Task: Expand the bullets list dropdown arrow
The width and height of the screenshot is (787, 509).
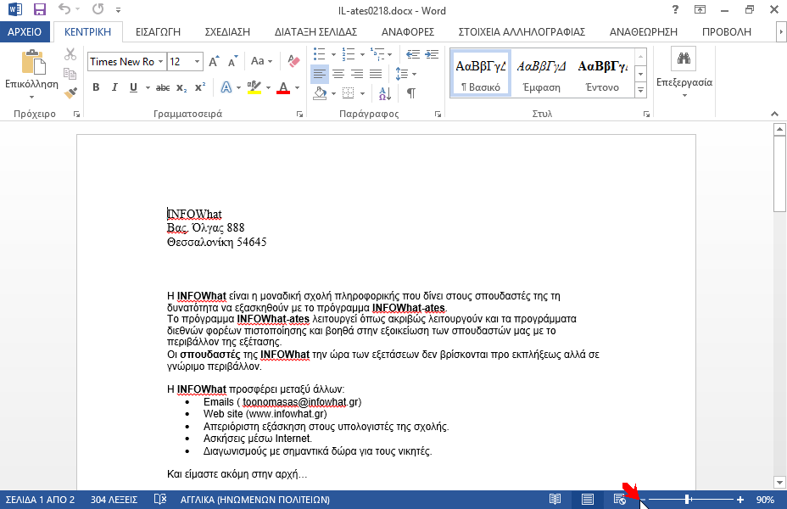Action: pos(333,54)
